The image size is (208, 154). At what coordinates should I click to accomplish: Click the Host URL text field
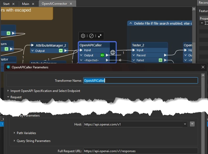(133, 124)
